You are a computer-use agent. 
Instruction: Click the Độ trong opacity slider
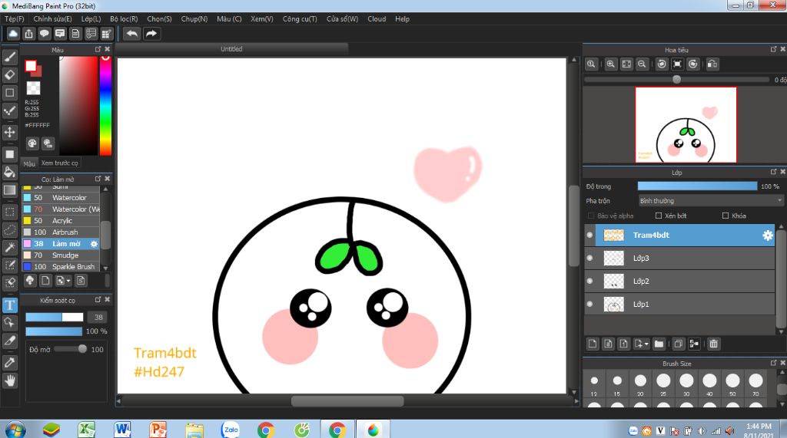697,186
